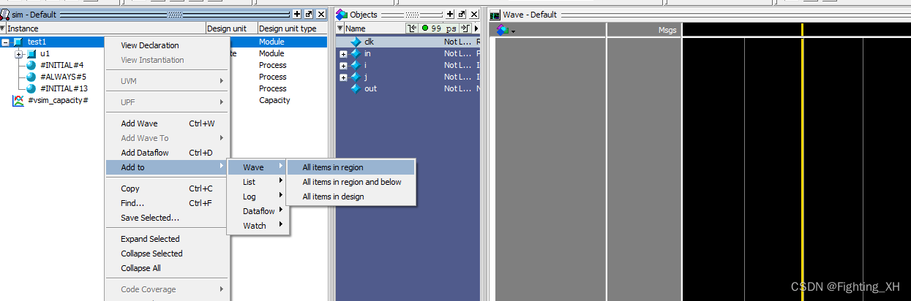The height and width of the screenshot is (301, 911).
Task: Select All items in design
Action: pos(351,197)
